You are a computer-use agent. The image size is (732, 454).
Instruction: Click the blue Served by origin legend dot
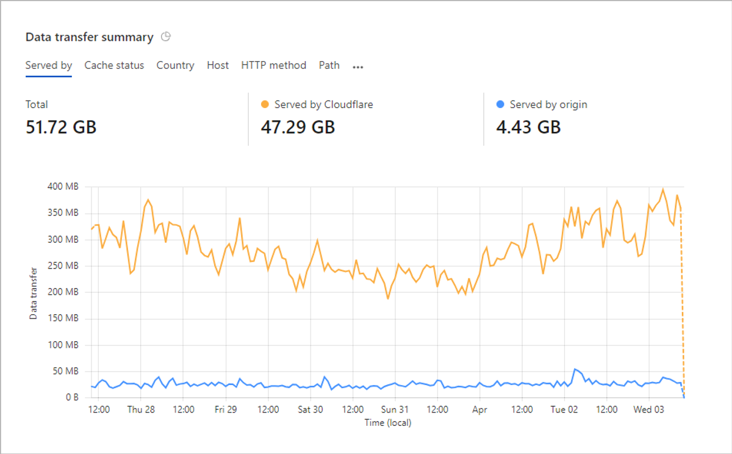[x=501, y=104]
